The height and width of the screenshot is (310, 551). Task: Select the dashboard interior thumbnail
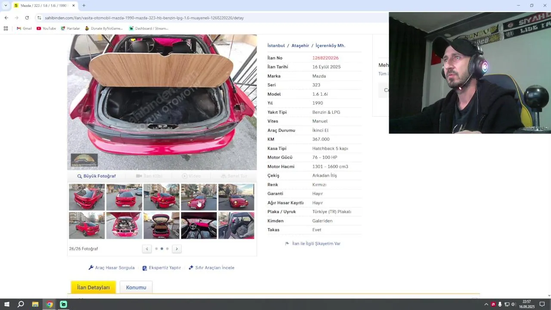pos(199,225)
